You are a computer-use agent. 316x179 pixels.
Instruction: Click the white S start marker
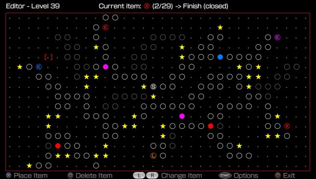(153, 87)
